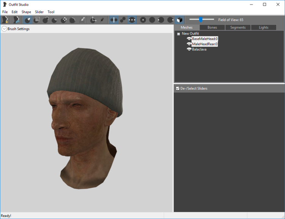Toggle visibility of BaseMaleHead:0 mesh
The image size is (285, 219).
[189, 39]
